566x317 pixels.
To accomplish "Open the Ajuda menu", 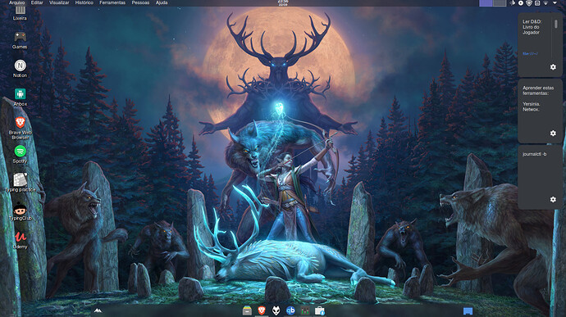I will click(162, 2).
